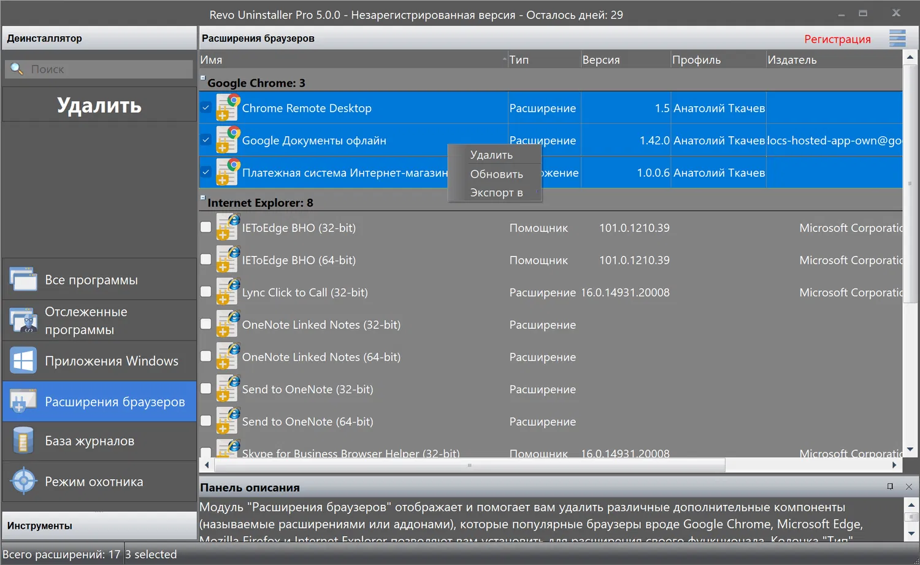Collapse the Google Chrome: 3 group
920x565 pixels.
click(x=202, y=78)
